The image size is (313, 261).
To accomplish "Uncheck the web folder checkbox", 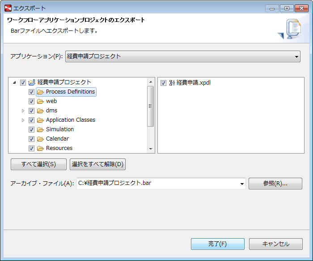I will click(31, 101).
